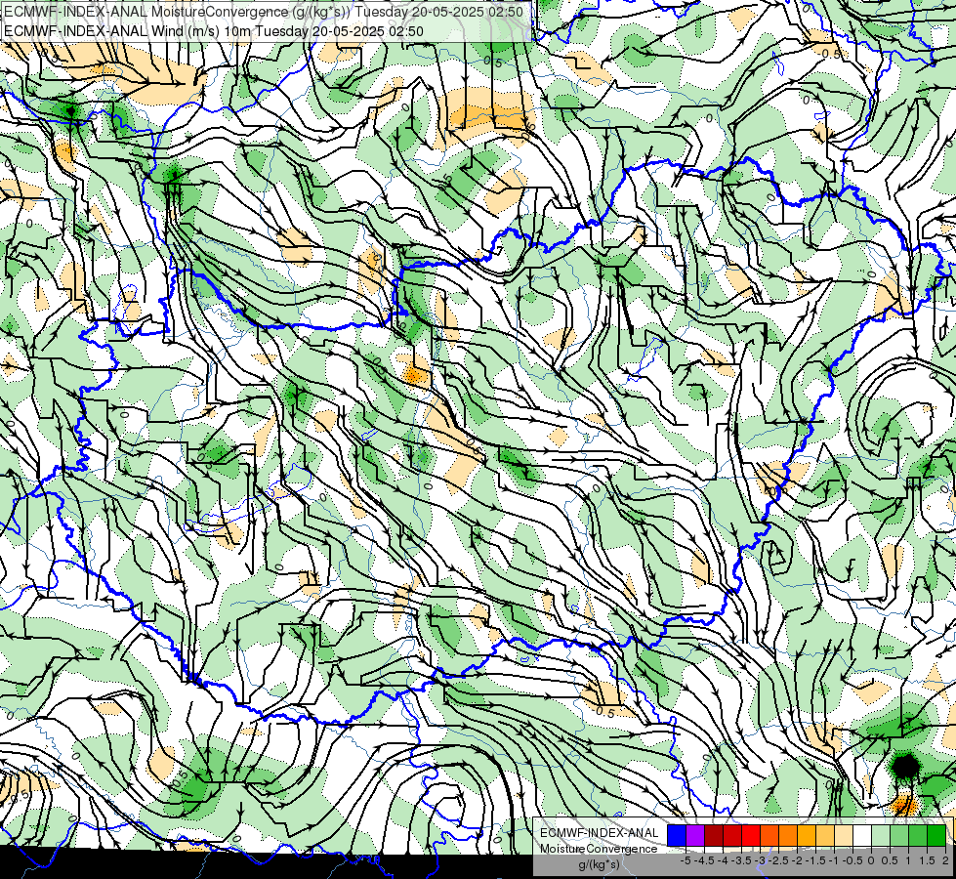The width and height of the screenshot is (956, 879).
Task: Click the legend tick value -4.5
Action: (704, 860)
